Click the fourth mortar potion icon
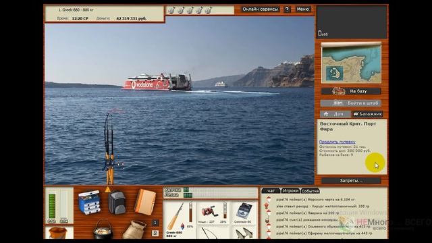Image resolution: width=432 pixels, height=243 pixels. (x=199, y=11)
